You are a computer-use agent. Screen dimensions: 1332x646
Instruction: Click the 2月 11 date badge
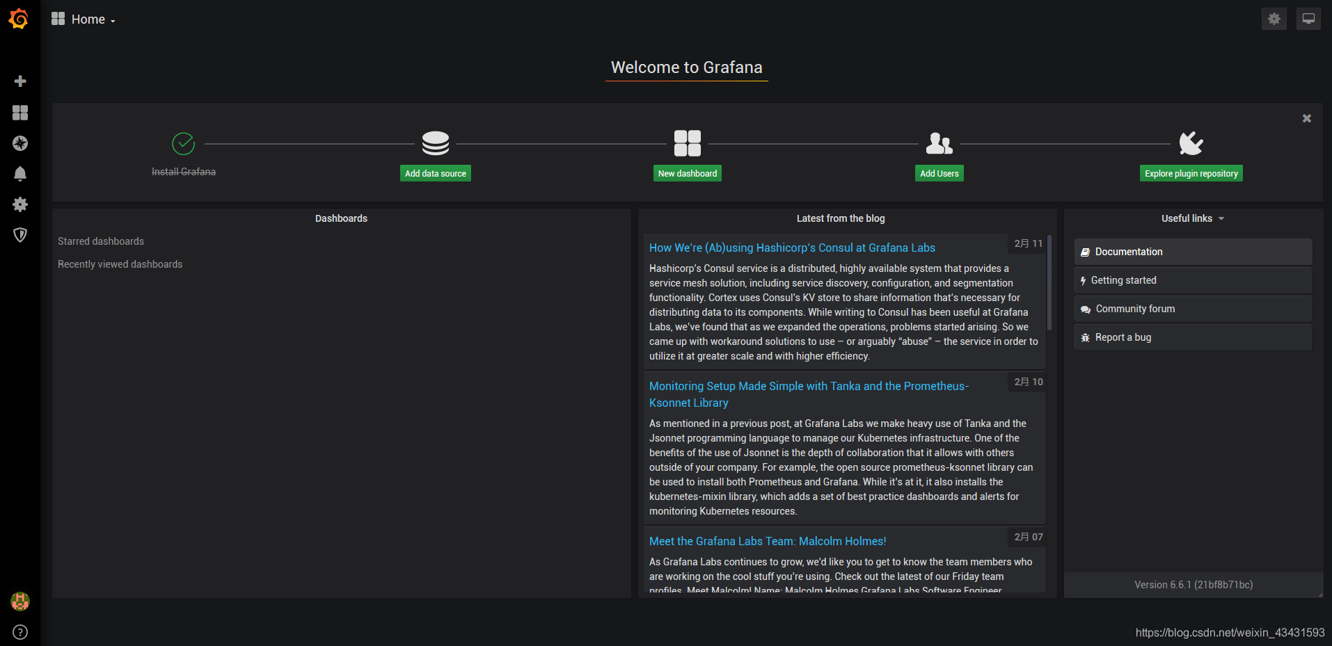(x=1029, y=243)
